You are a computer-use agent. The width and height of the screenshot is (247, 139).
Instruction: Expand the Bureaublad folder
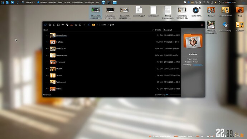click(46, 49)
